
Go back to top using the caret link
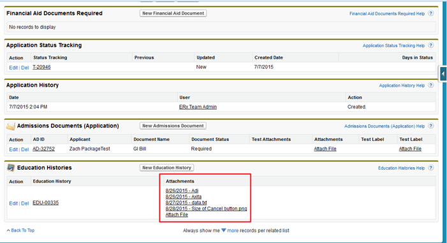pyautogui.click(x=20, y=230)
